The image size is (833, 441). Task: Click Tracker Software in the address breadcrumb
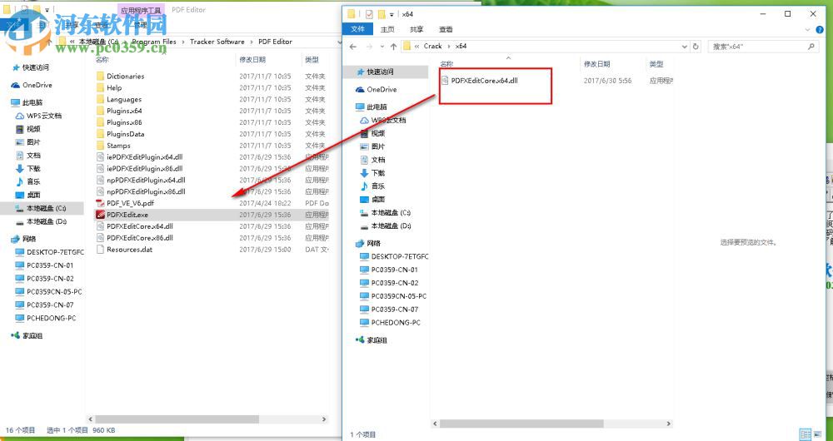coord(217,42)
